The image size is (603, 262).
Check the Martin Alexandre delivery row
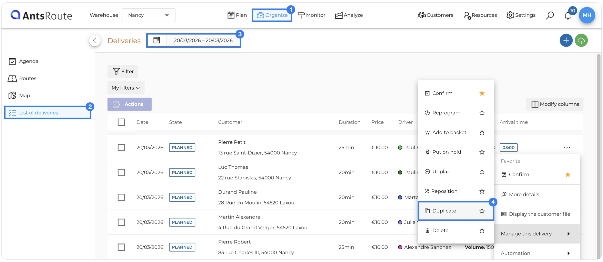[x=121, y=222]
